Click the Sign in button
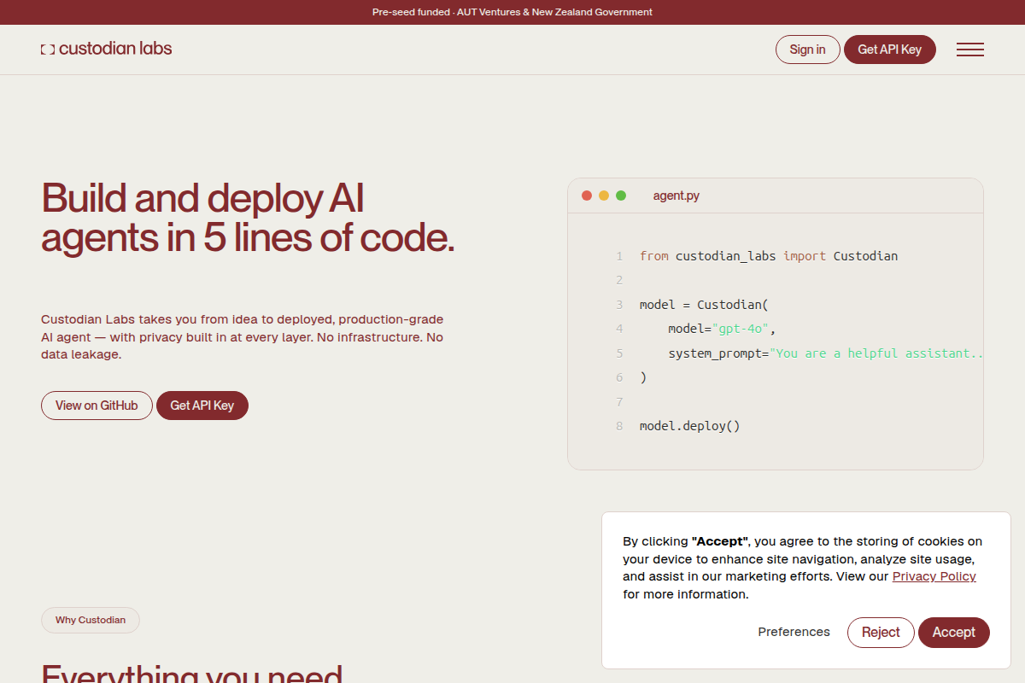 (807, 50)
